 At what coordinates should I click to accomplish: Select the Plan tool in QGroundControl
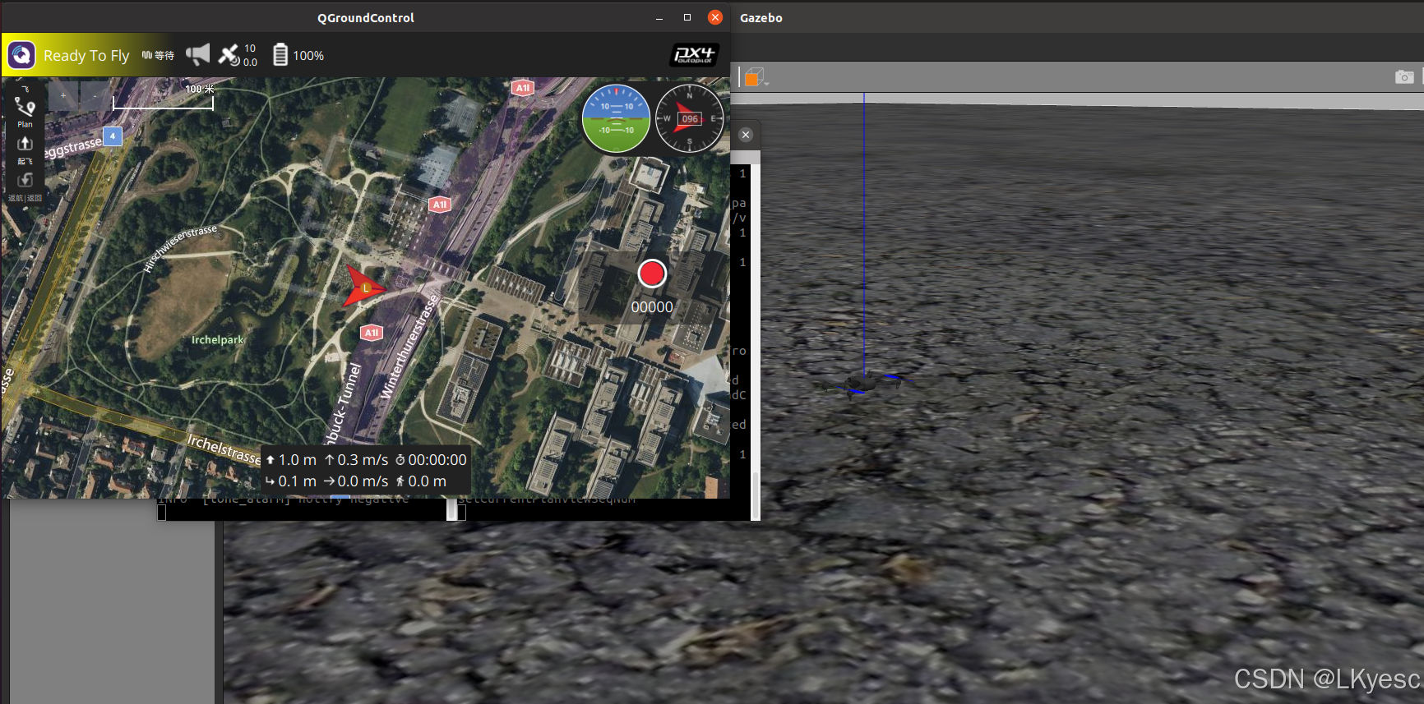(x=25, y=113)
